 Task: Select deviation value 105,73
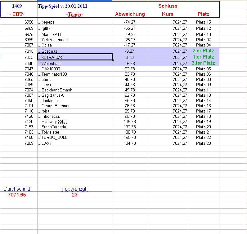(130, 121)
